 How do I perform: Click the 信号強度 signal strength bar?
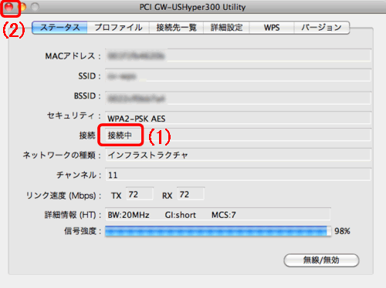tap(218, 231)
